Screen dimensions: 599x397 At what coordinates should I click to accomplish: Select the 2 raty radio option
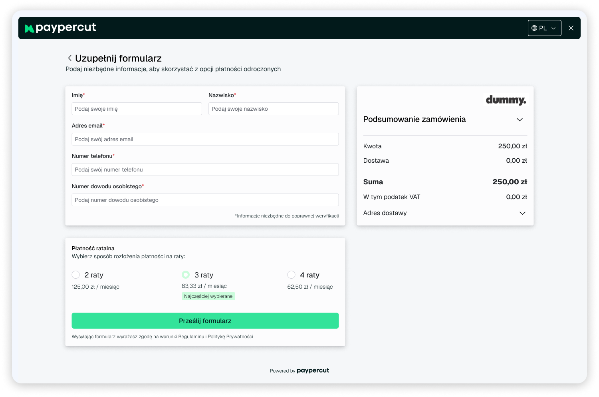tap(76, 275)
